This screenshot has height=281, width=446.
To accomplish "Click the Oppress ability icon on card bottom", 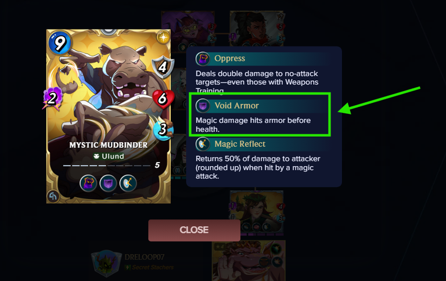I will click(88, 183).
